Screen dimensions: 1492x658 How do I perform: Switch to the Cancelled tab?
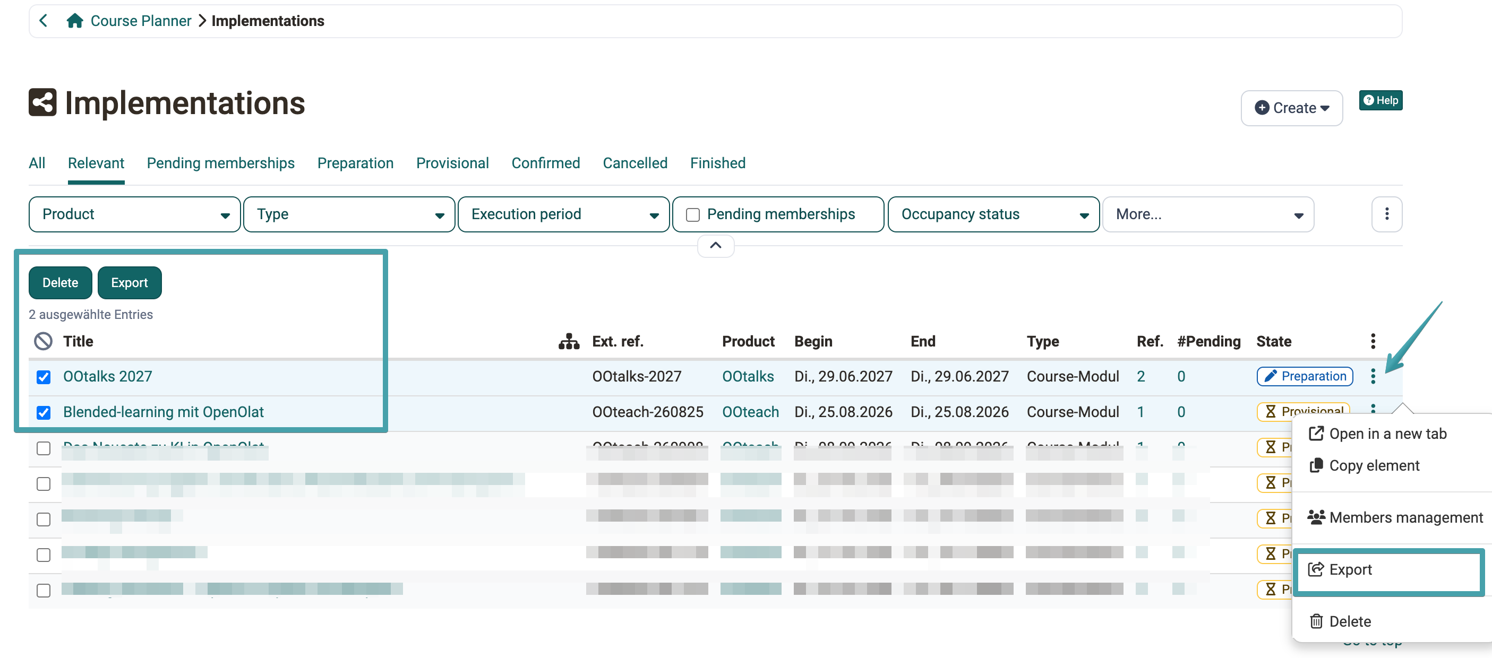[635, 163]
